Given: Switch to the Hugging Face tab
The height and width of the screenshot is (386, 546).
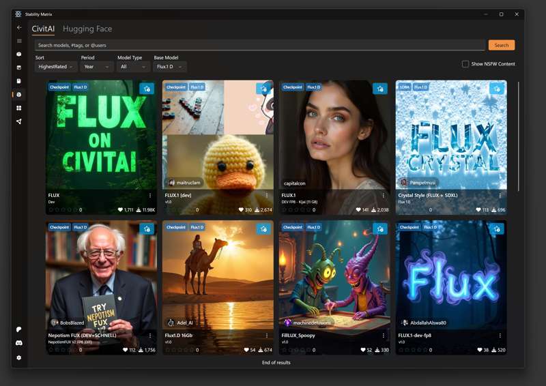Looking at the screenshot, I should click(x=87, y=29).
